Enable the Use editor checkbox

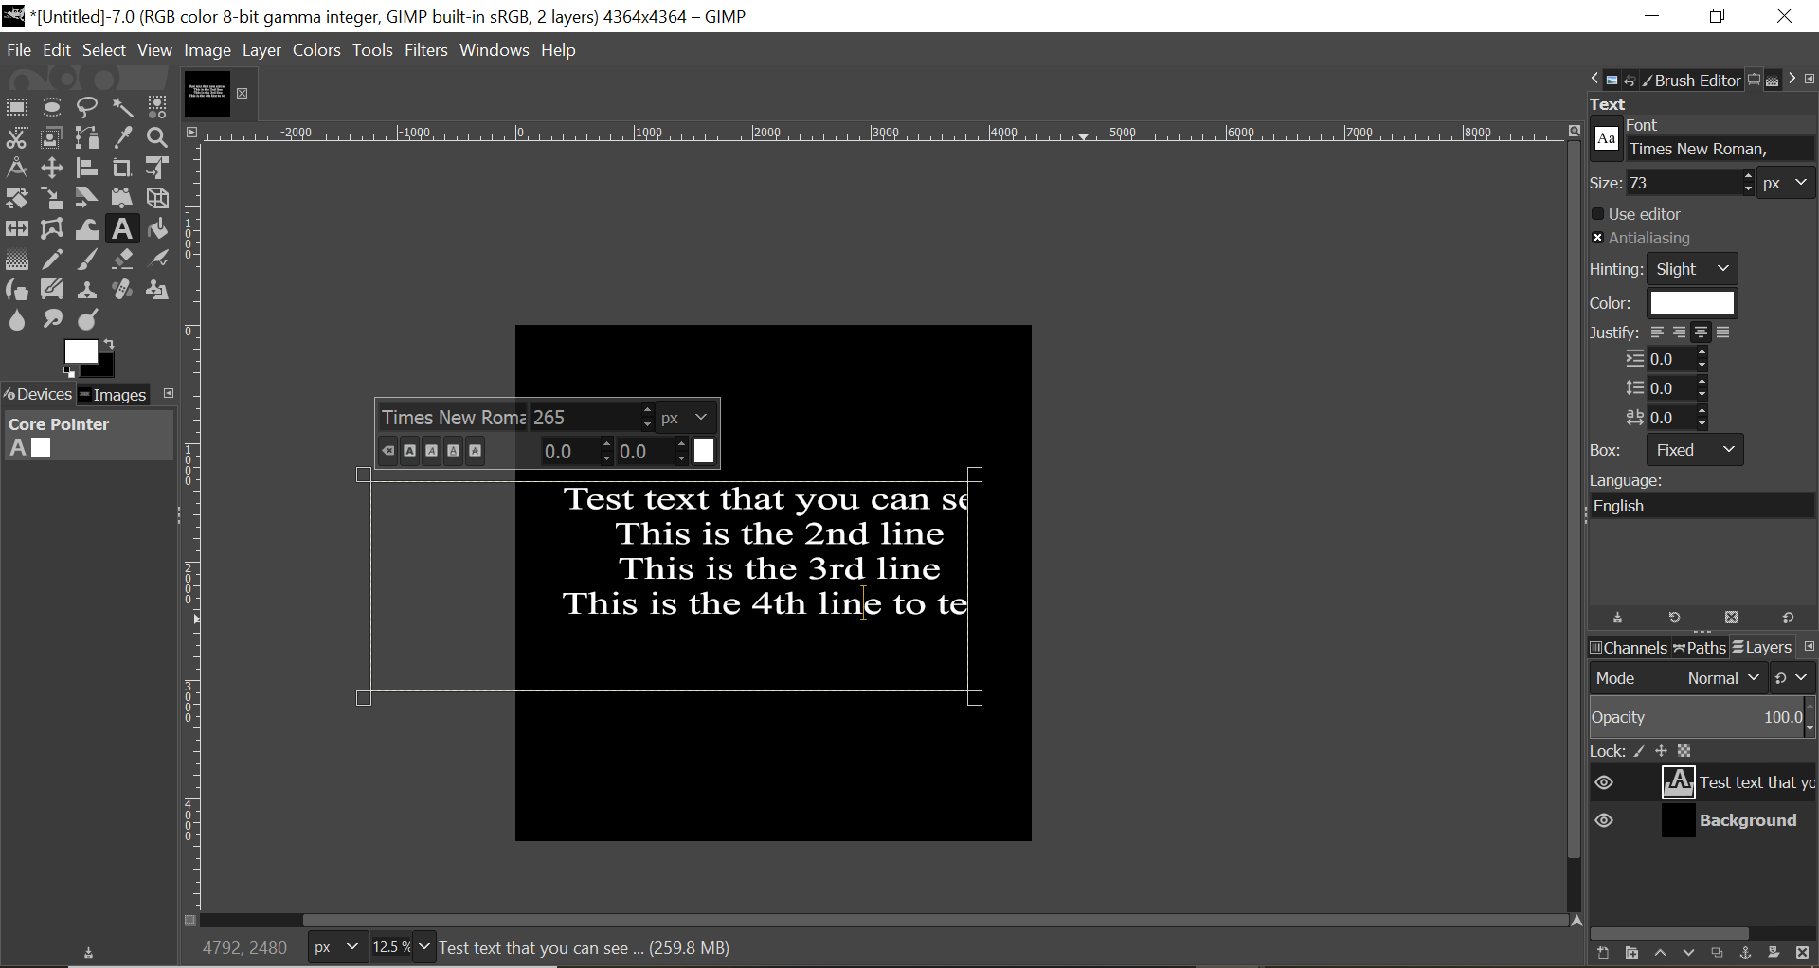pos(1598,215)
